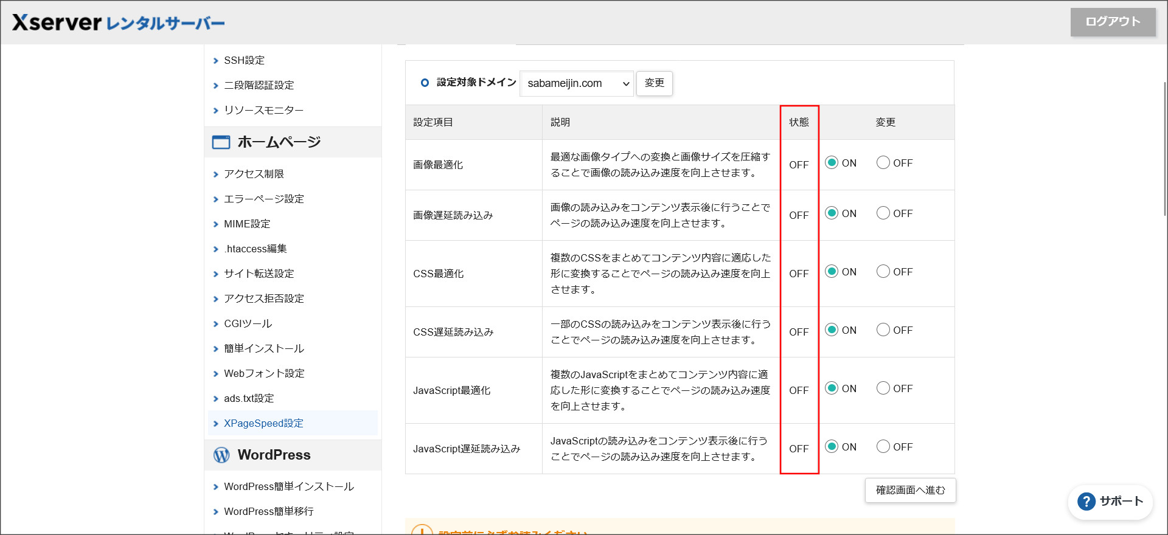Select OFF for 画像最適化

click(x=883, y=162)
